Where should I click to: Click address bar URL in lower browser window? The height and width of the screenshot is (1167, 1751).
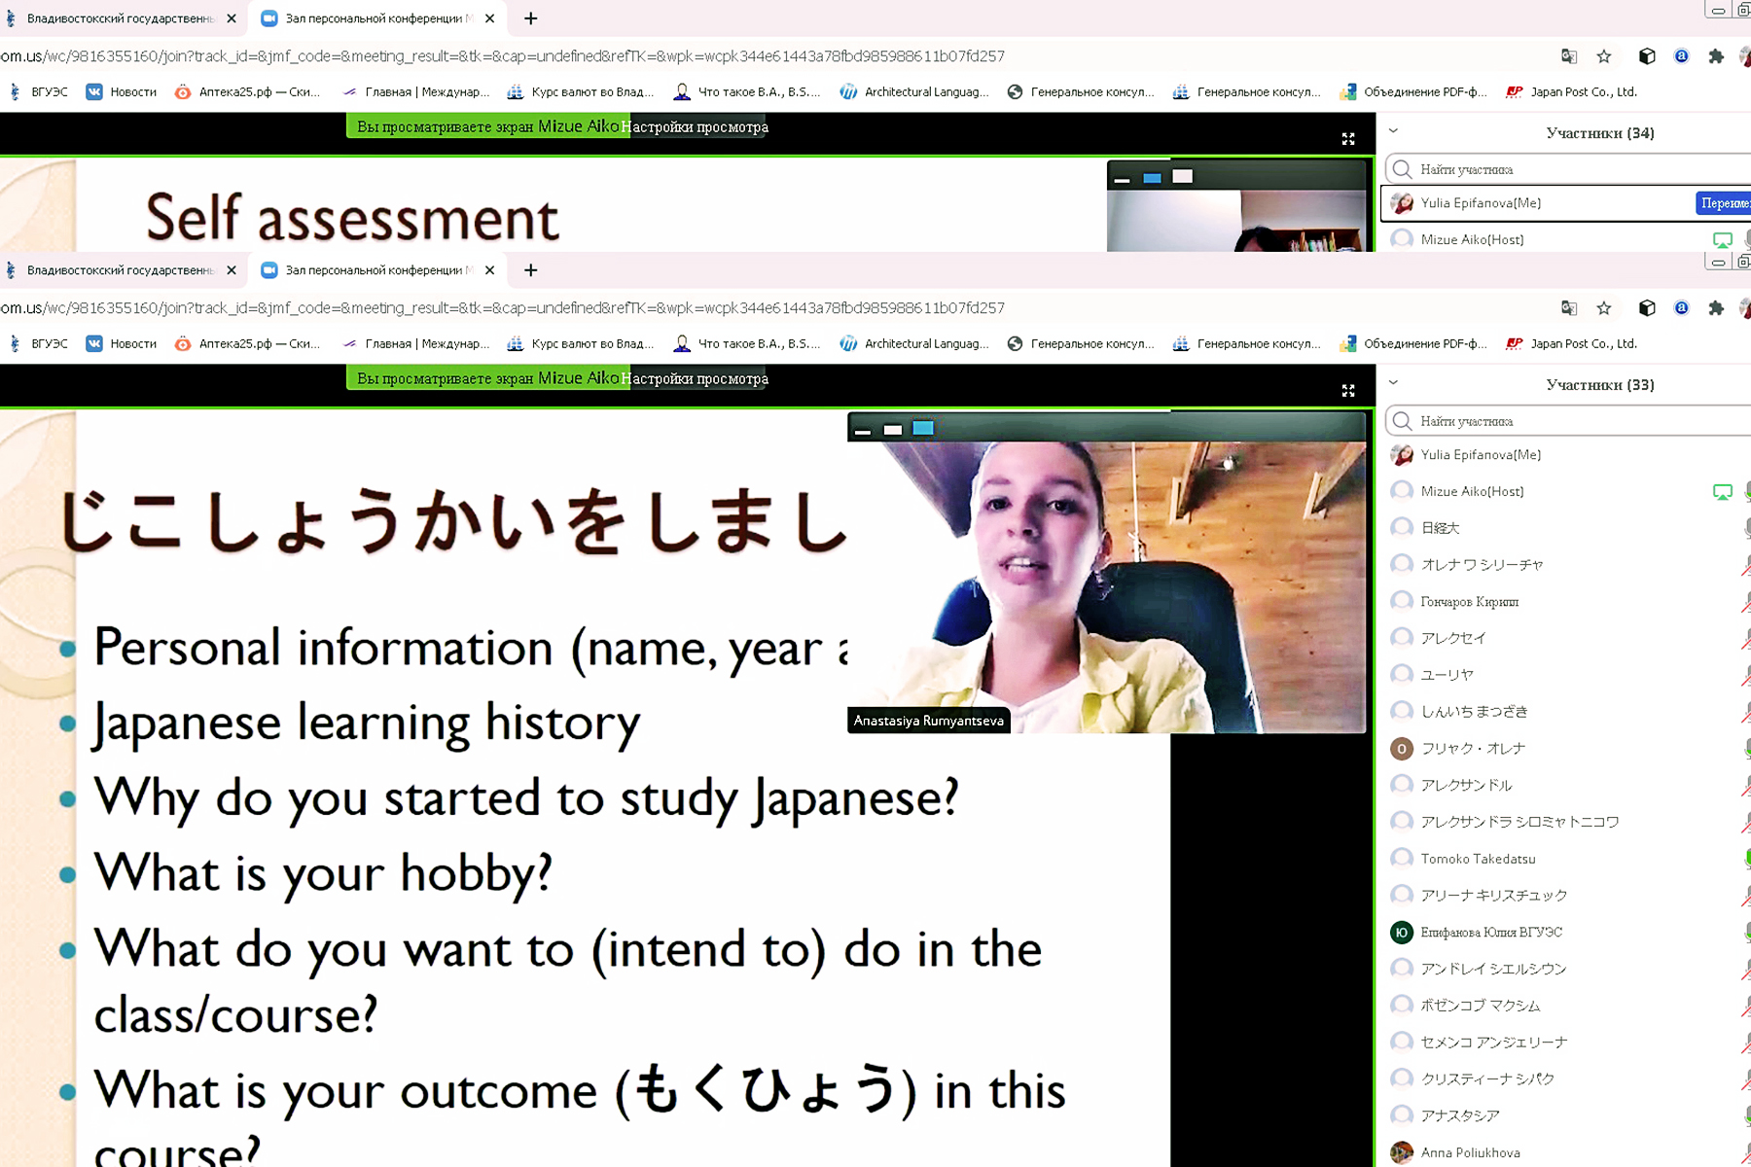point(504,308)
